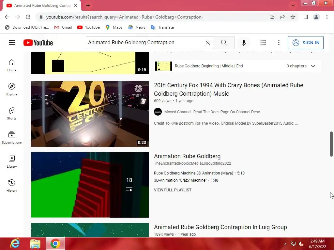Viewport: 334px width, 250px height.
Task: Open a new tab
Action: (88, 6)
